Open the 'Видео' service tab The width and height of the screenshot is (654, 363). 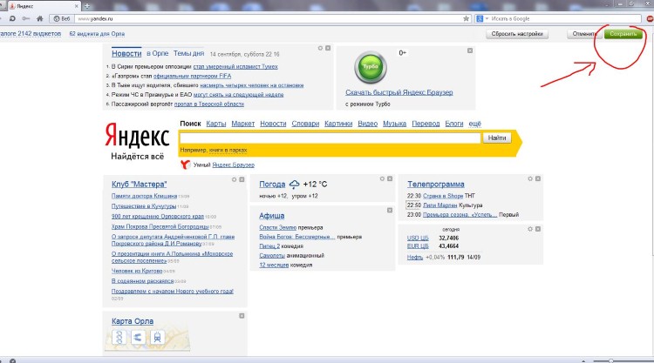[x=367, y=124]
